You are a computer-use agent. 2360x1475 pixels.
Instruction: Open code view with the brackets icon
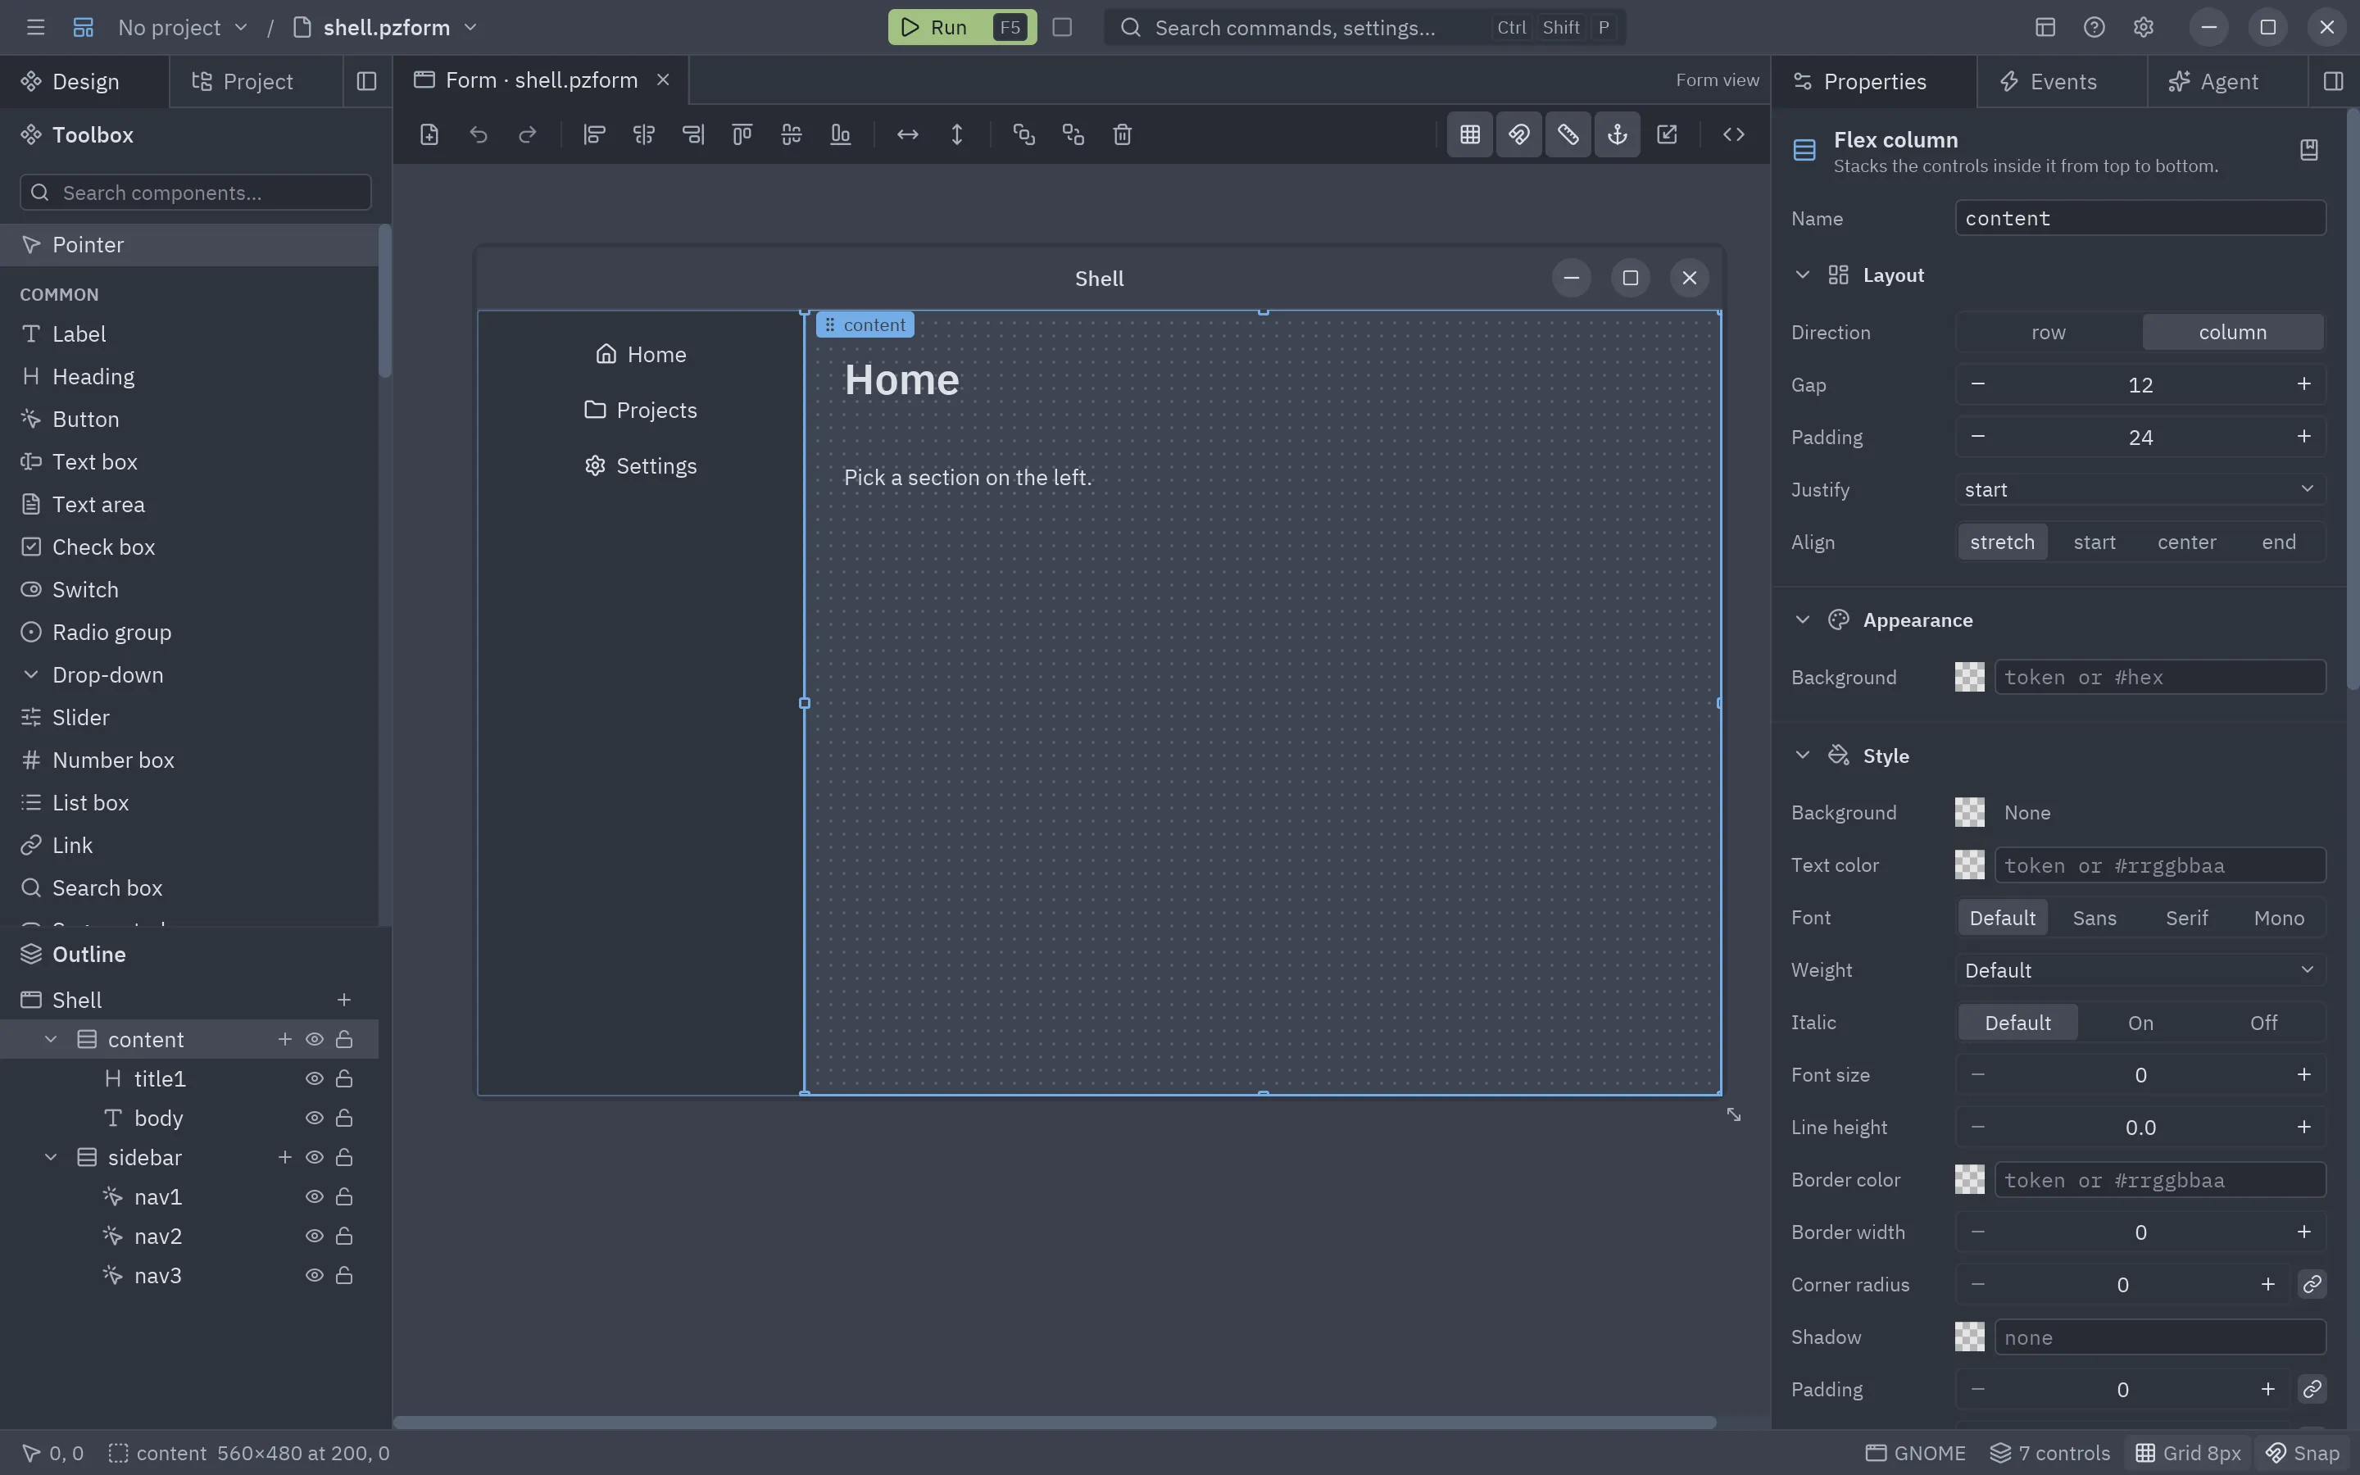point(1733,134)
